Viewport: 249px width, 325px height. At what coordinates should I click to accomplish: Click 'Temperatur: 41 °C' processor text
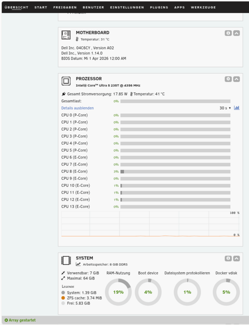coord(149,94)
